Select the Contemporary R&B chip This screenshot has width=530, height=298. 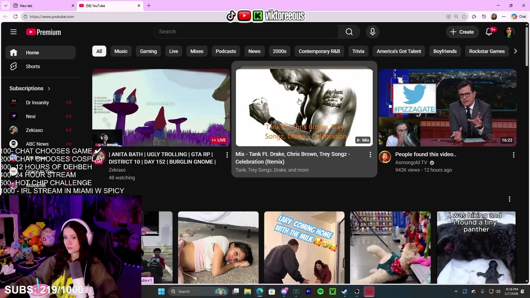point(319,51)
